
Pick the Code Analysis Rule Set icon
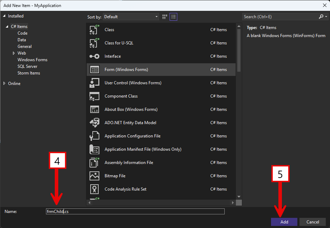tap(94, 189)
